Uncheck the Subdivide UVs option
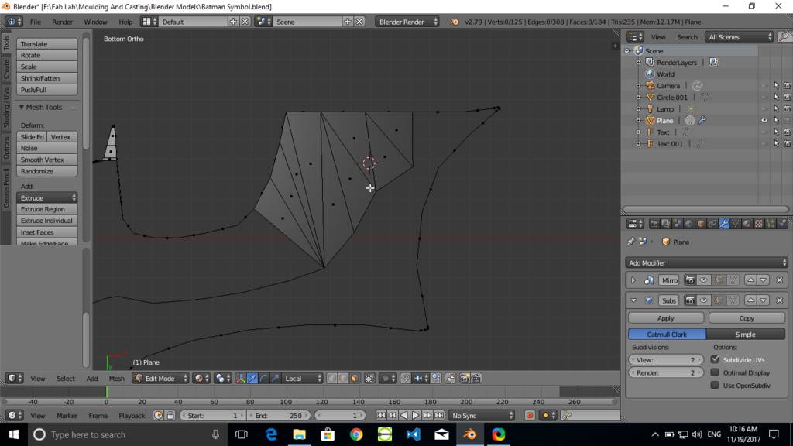Image resolution: width=793 pixels, height=446 pixels. pyautogui.click(x=715, y=360)
